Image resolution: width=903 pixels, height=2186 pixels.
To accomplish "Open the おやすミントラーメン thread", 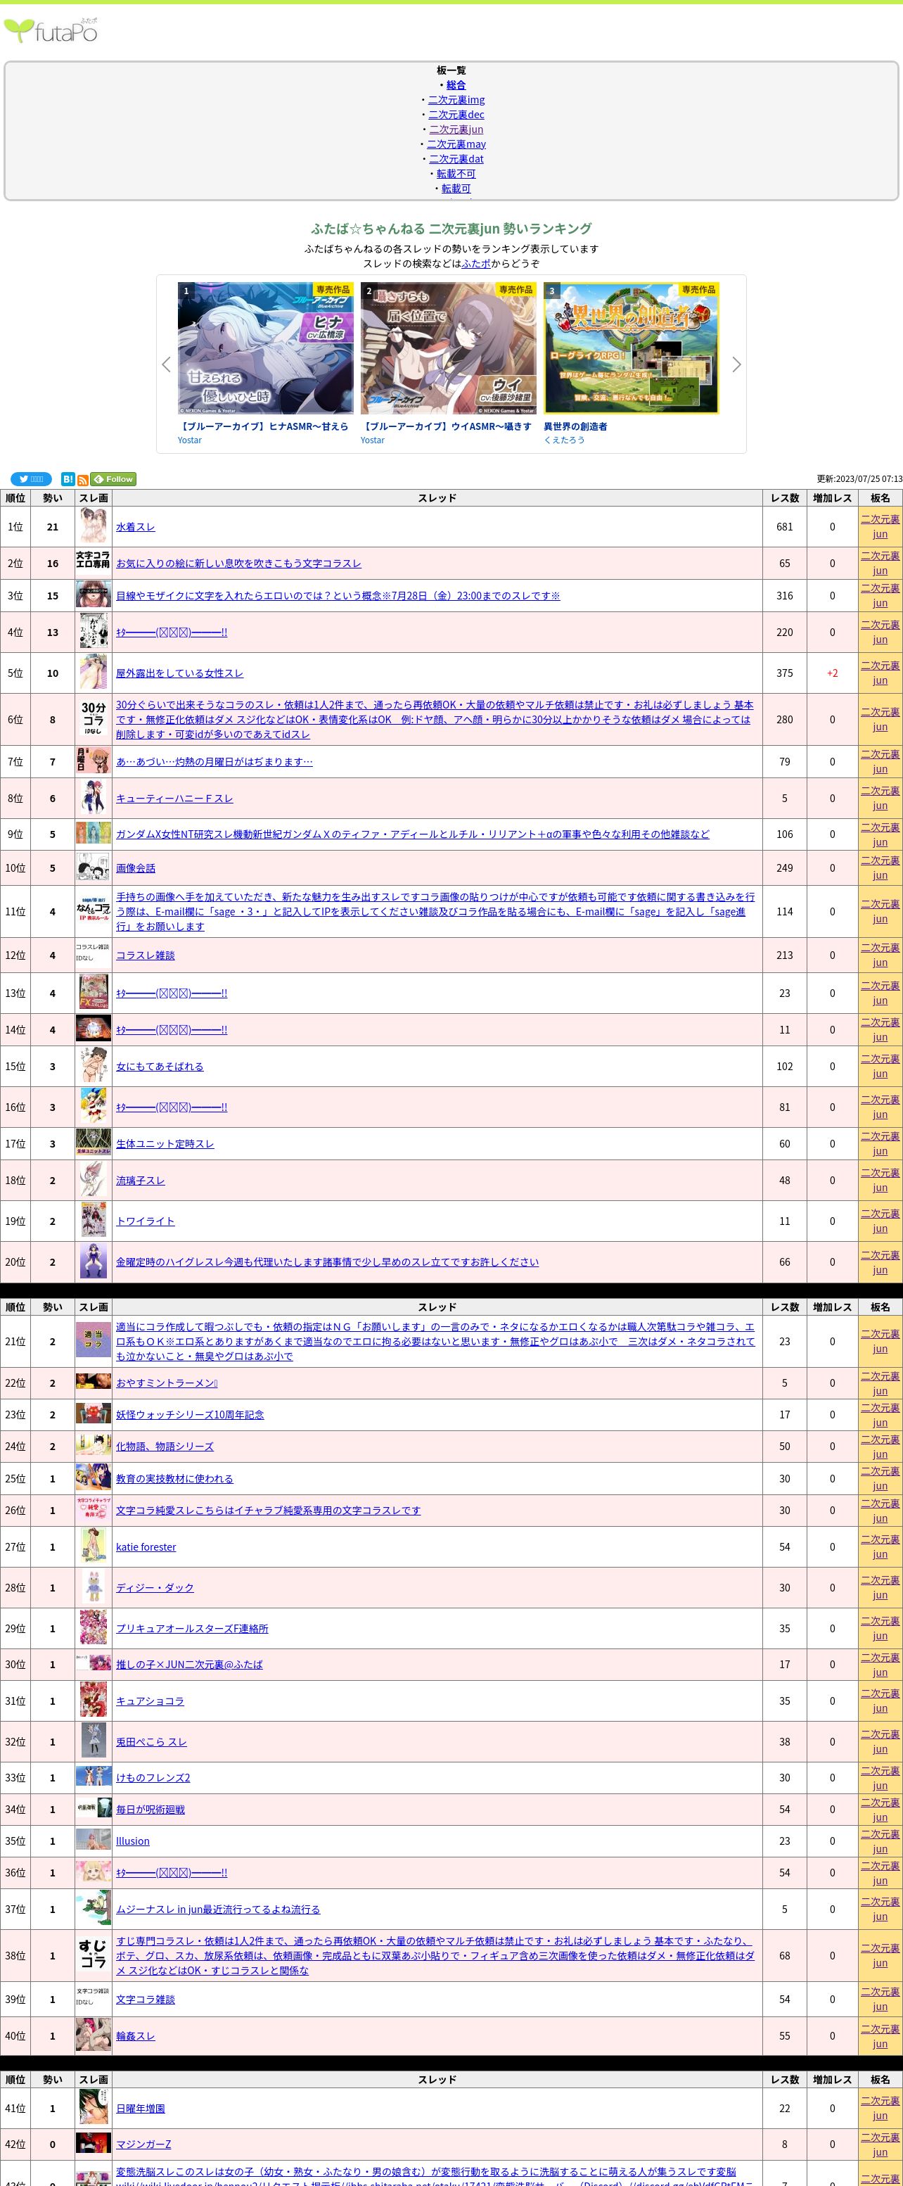I will [167, 1383].
